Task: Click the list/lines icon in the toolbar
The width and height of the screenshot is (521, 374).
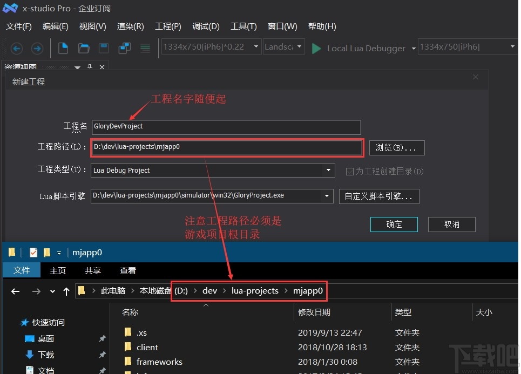Action: tap(145, 48)
